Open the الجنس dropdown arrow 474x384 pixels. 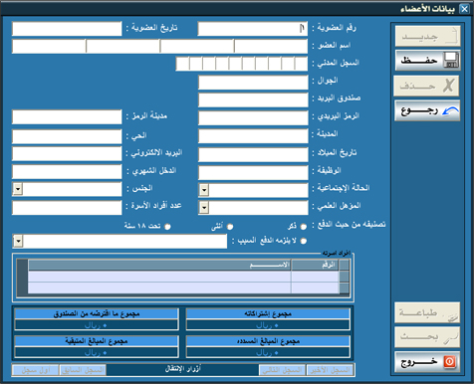(x=18, y=189)
